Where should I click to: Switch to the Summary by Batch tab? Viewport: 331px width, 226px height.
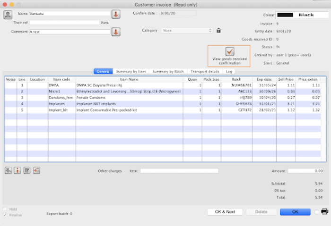168,71
